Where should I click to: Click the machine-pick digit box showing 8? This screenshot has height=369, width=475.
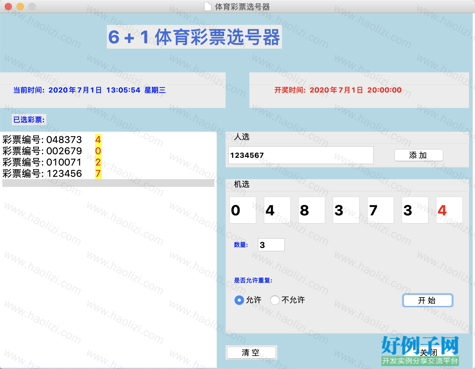pyautogui.click(x=312, y=210)
